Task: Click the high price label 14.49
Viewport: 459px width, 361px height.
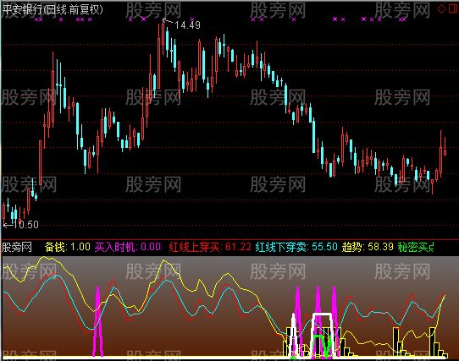Action: 187,25
